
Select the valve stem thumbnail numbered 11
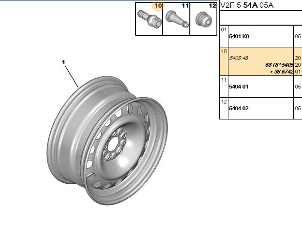pyautogui.click(x=176, y=19)
